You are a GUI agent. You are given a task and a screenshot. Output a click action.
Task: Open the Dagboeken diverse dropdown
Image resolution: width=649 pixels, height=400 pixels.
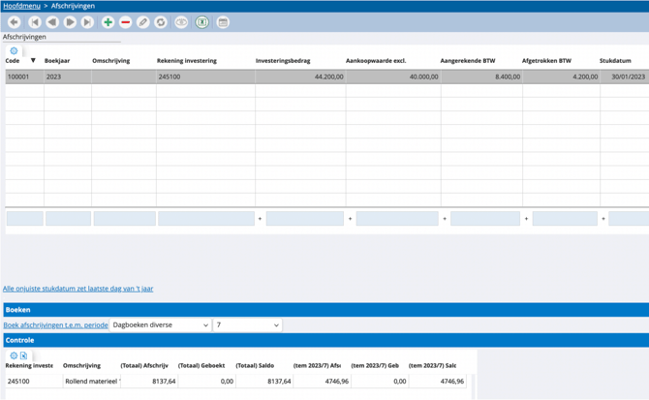point(160,325)
